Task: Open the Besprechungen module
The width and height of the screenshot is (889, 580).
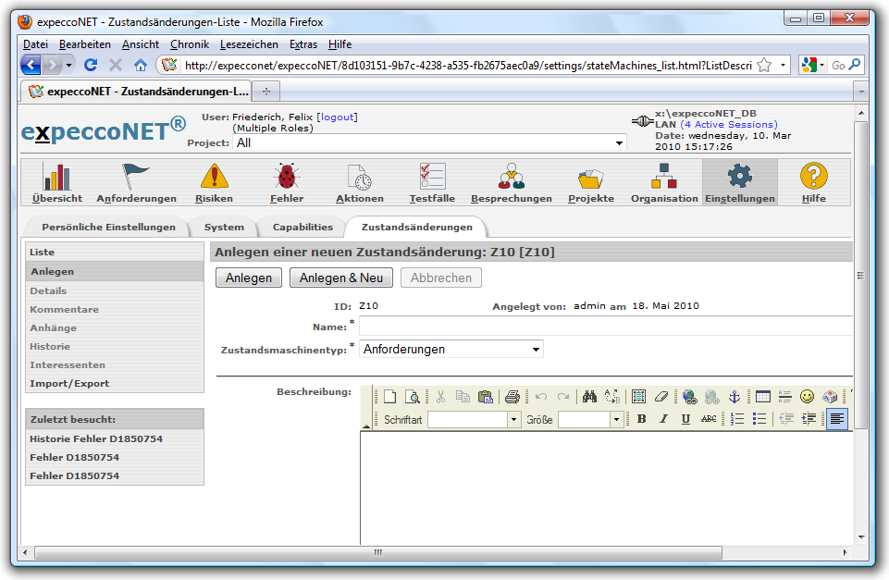Action: pos(511,182)
